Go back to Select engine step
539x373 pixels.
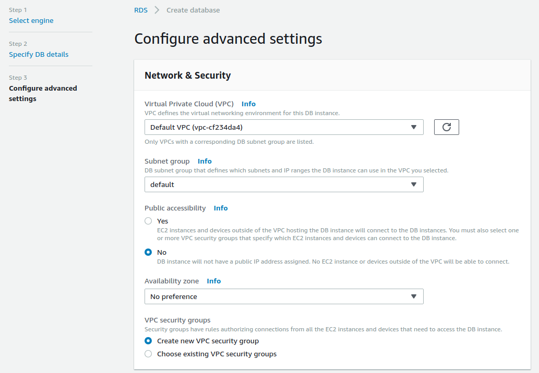click(x=31, y=20)
